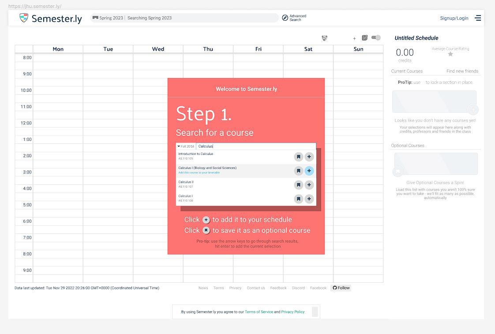Click the 0.00 credits value
The image size is (495, 334).
pyautogui.click(x=405, y=53)
